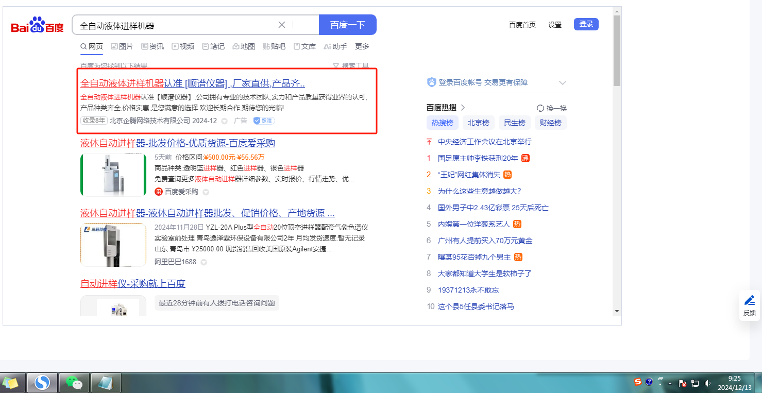Expand the arrow next to 阿里巴巴1688
762x393 pixels.
pyautogui.click(x=204, y=262)
